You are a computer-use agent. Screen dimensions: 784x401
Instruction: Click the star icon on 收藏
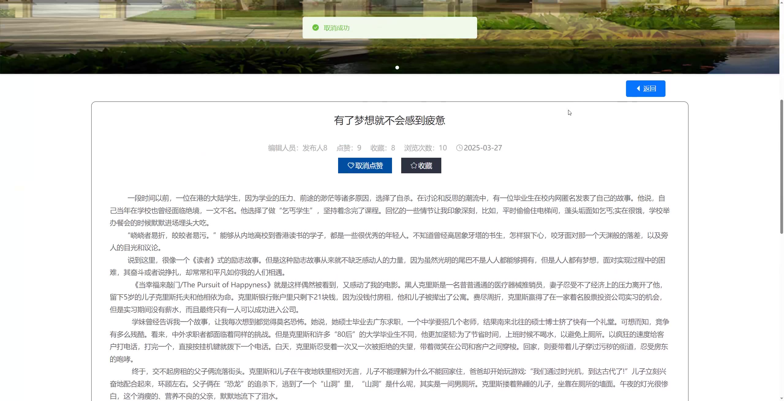[x=414, y=166]
